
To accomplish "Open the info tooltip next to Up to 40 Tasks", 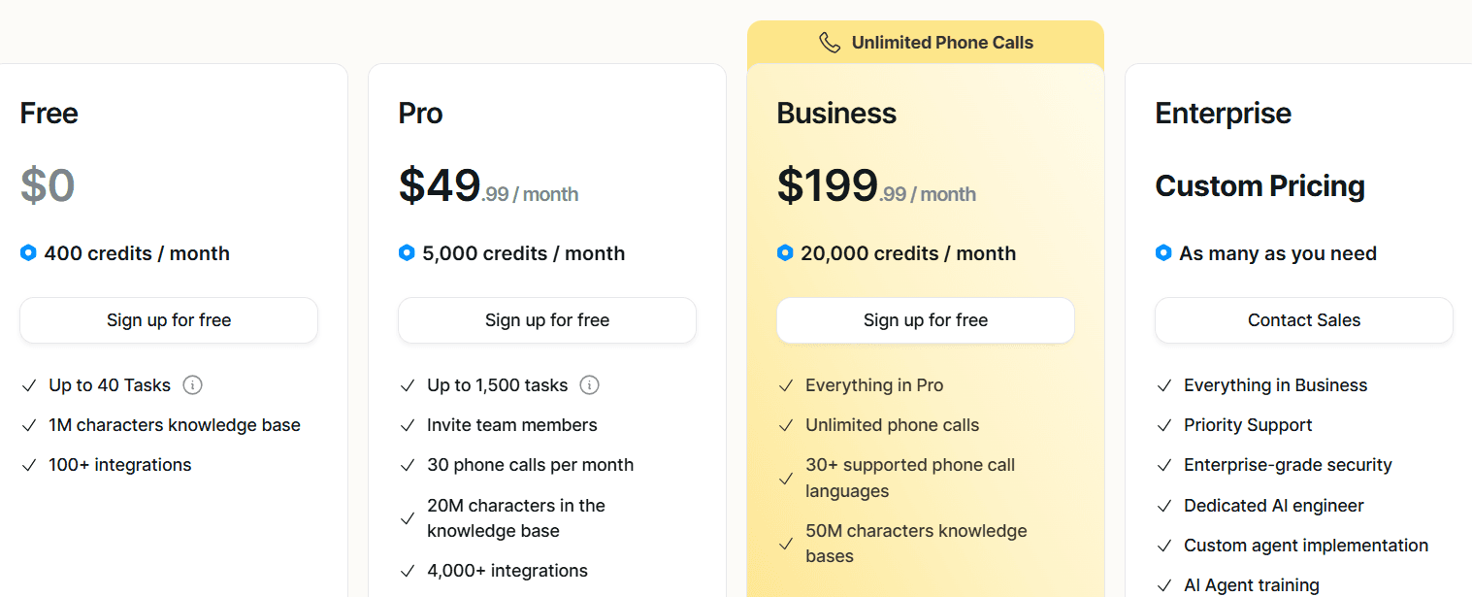I will click(192, 384).
